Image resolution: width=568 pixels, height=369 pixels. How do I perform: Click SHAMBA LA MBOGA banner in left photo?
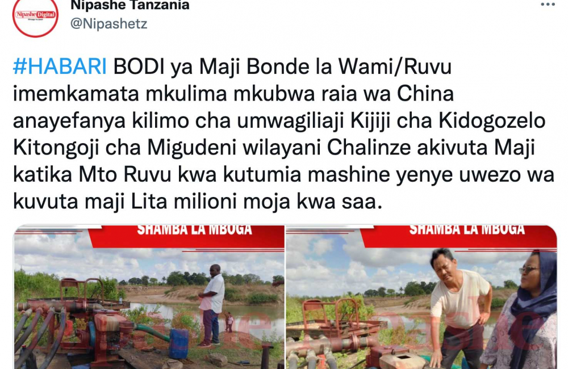pyautogui.click(x=194, y=230)
